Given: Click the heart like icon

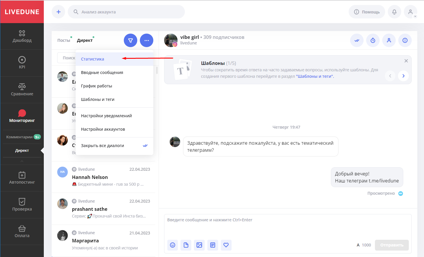Looking at the screenshot, I should point(226,245).
